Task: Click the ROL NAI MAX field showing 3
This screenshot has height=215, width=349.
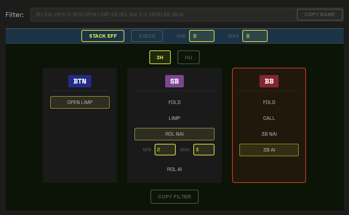Action: [x=204, y=149]
